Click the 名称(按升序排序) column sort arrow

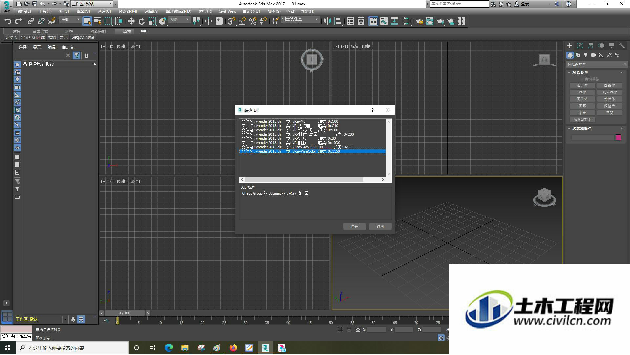(x=94, y=64)
